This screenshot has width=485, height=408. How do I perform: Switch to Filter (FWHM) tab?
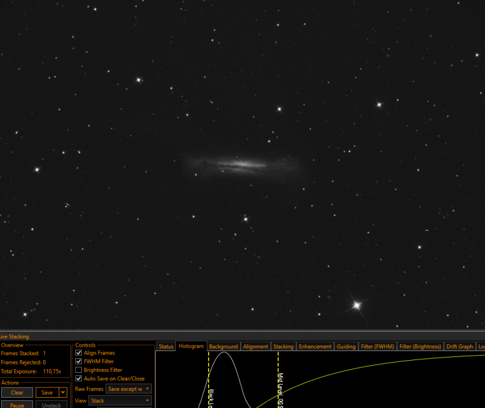(378, 346)
